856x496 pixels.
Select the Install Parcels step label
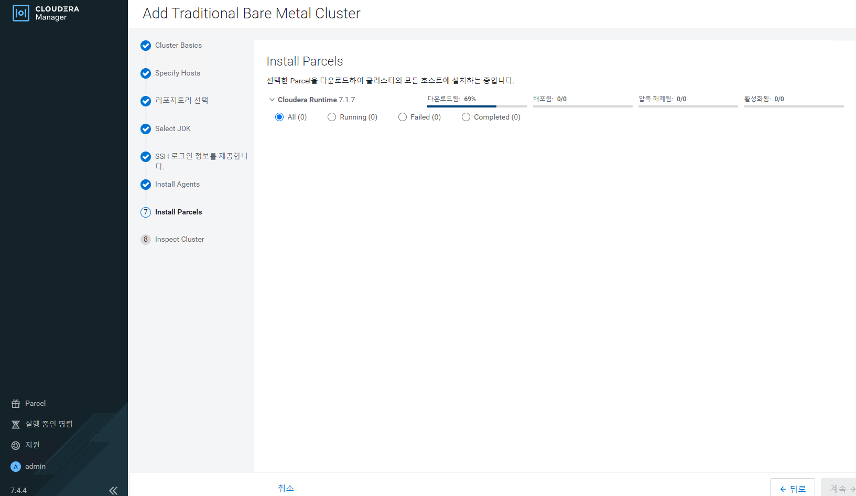click(178, 212)
